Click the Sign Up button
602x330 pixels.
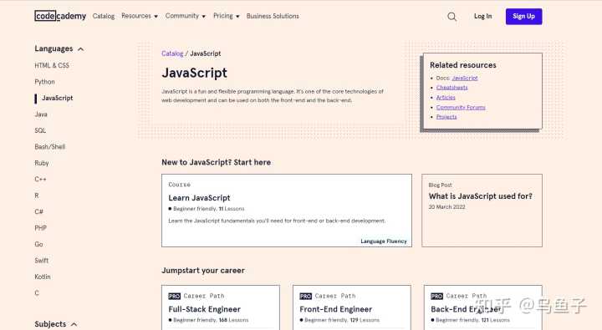click(x=523, y=17)
